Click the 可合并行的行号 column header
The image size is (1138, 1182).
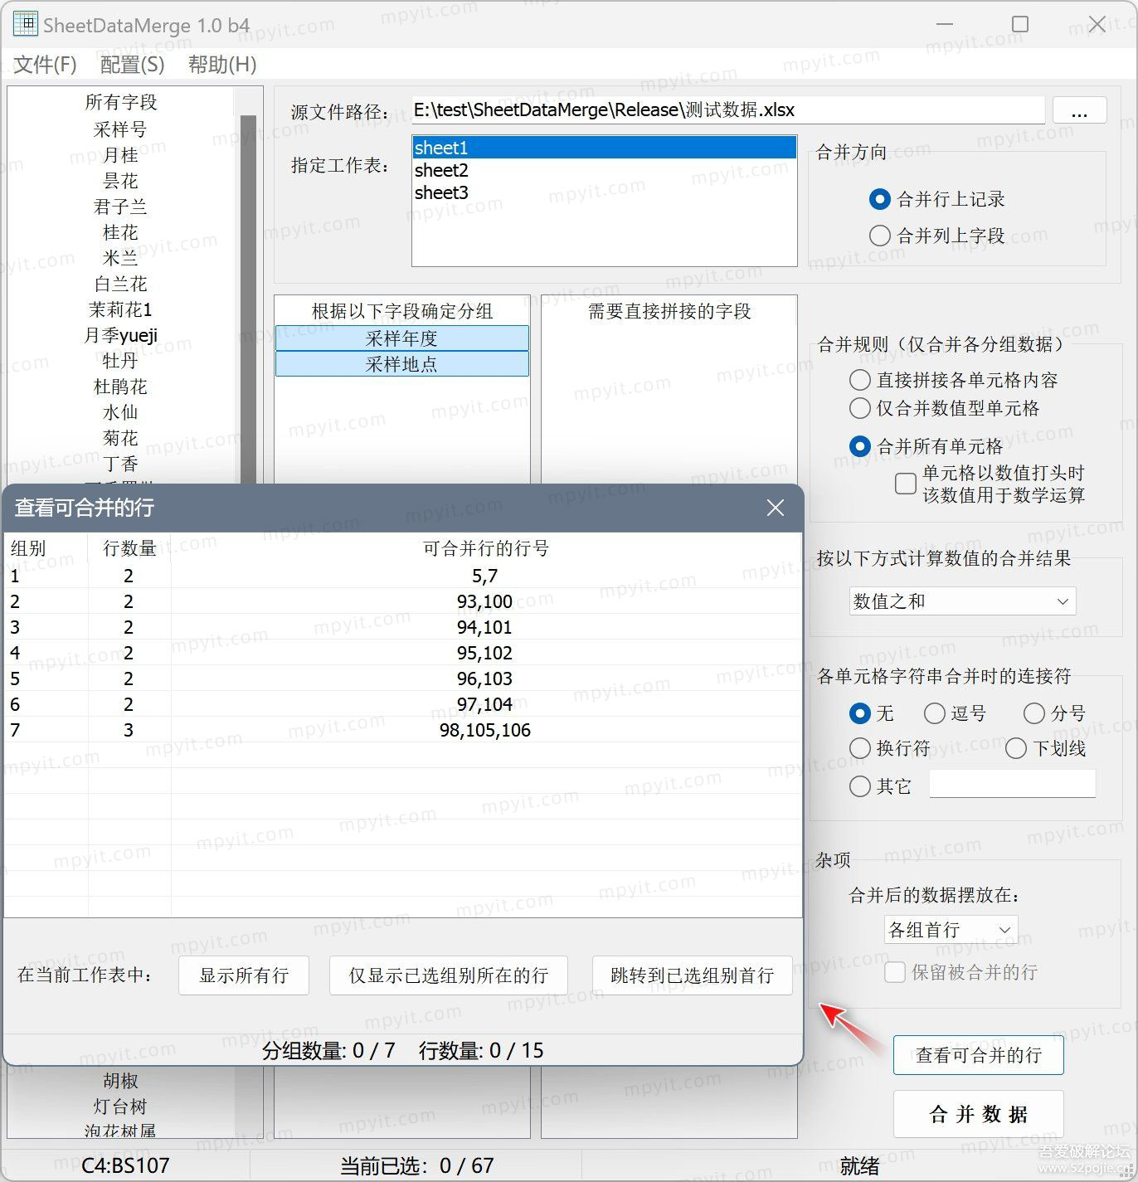tap(486, 548)
